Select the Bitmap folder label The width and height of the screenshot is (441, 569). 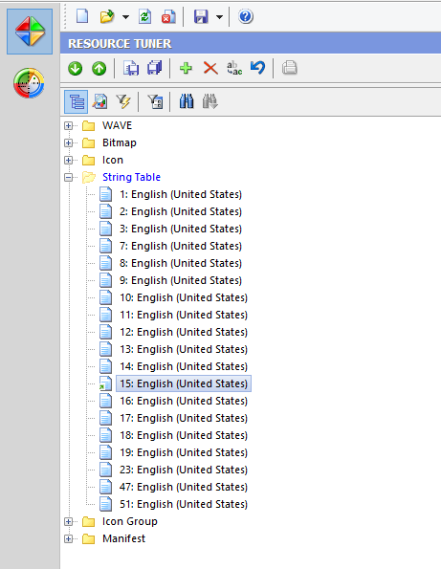point(120,142)
